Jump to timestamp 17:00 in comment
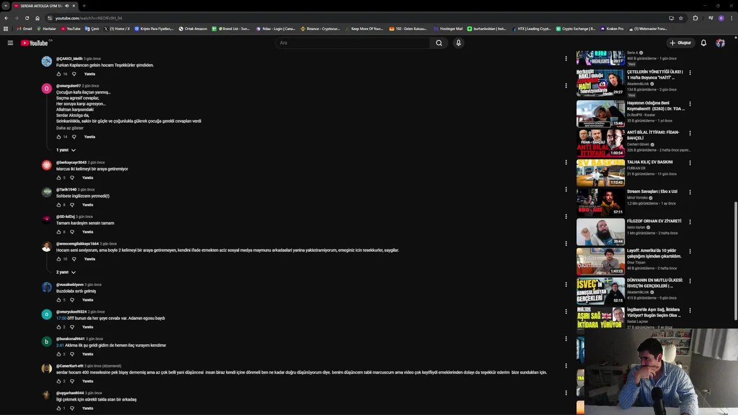738x415 pixels. pos(61,318)
